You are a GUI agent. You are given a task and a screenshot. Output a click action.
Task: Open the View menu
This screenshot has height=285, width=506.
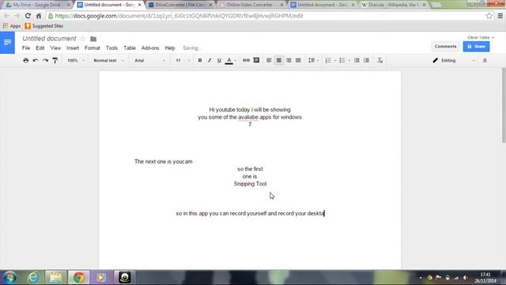[x=55, y=48]
